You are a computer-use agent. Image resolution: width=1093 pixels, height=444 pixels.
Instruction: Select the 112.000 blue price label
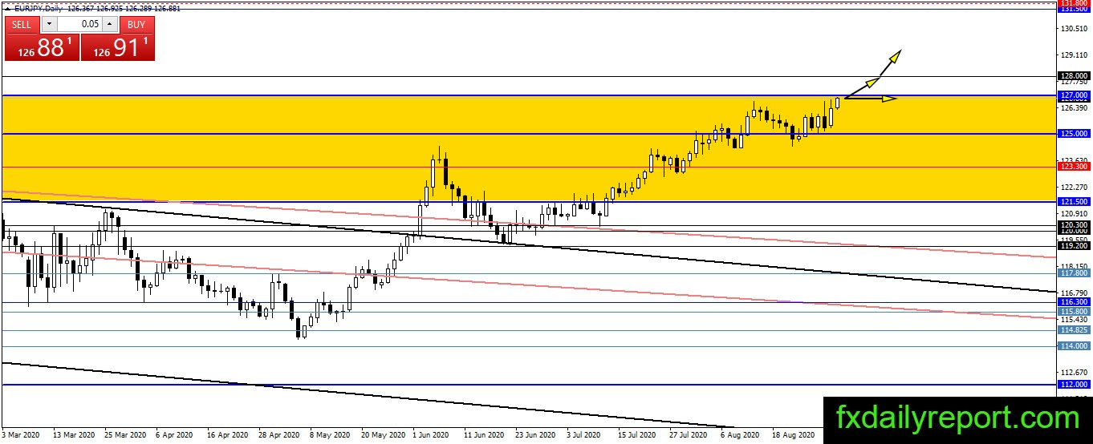pos(1074,384)
